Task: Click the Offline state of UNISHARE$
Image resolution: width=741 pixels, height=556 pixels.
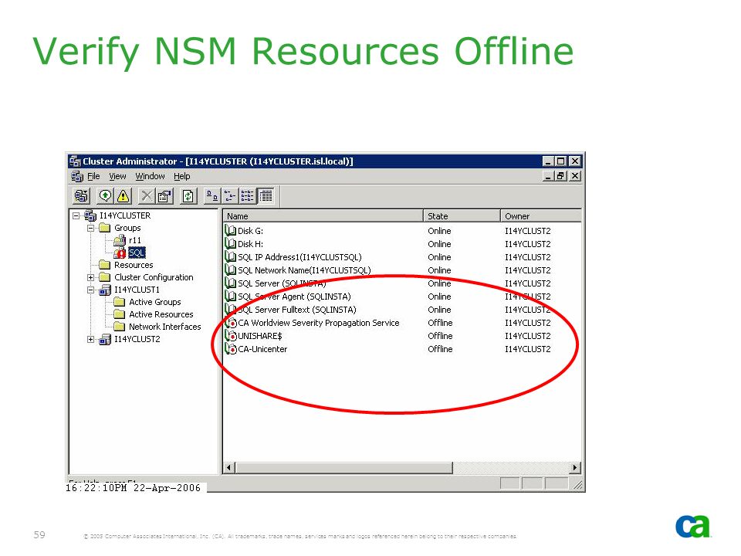Action: click(x=440, y=336)
